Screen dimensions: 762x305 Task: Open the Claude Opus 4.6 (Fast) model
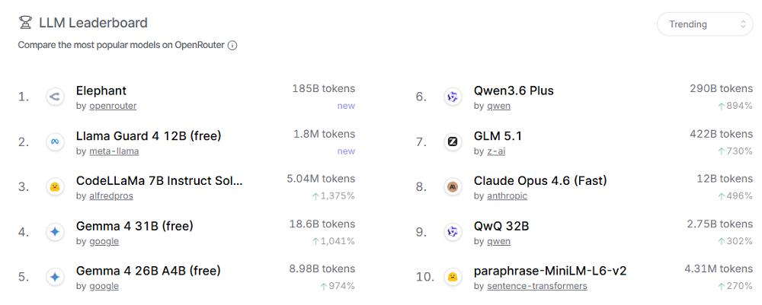540,181
